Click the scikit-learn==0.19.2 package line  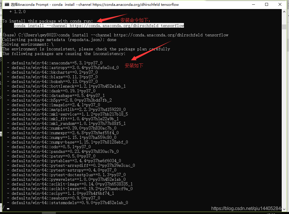70,189
